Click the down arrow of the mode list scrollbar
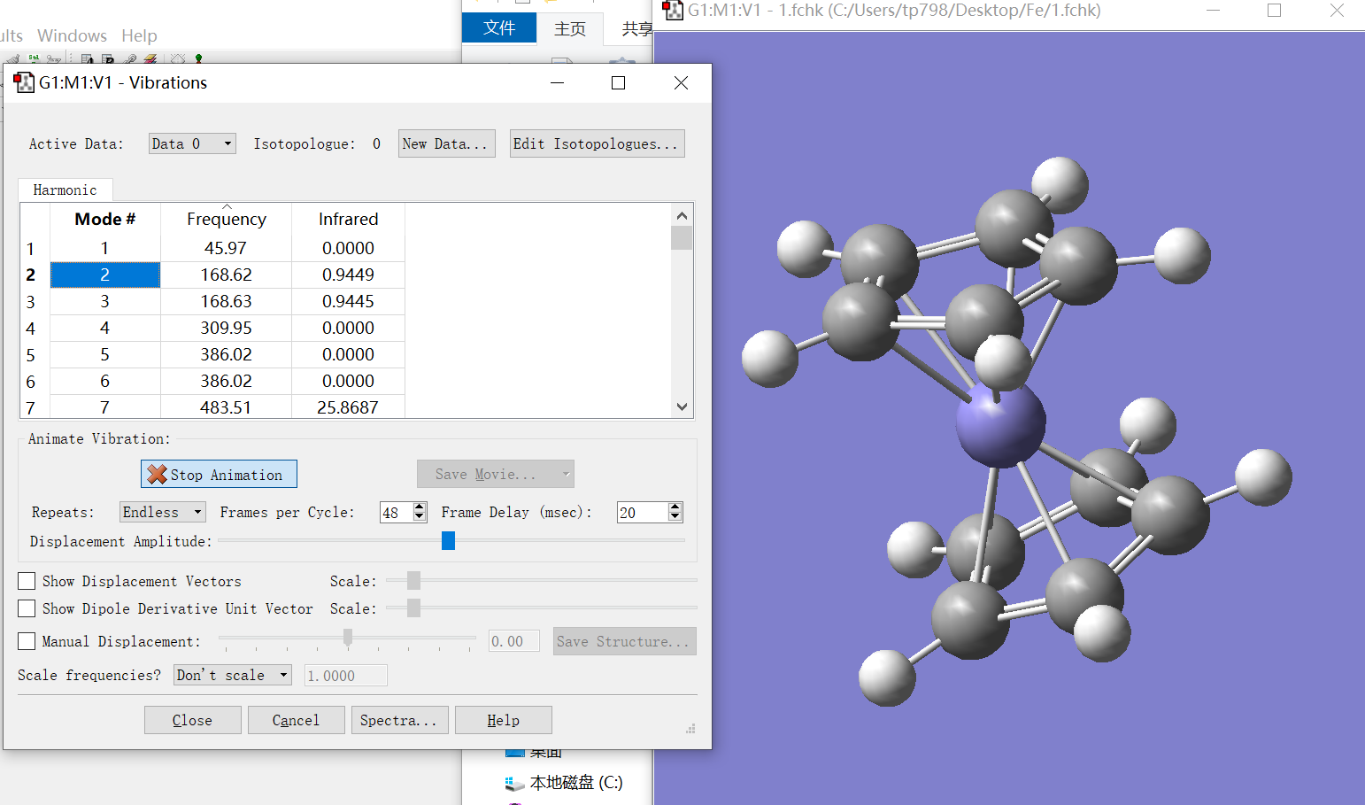This screenshot has width=1365, height=805. tap(682, 406)
